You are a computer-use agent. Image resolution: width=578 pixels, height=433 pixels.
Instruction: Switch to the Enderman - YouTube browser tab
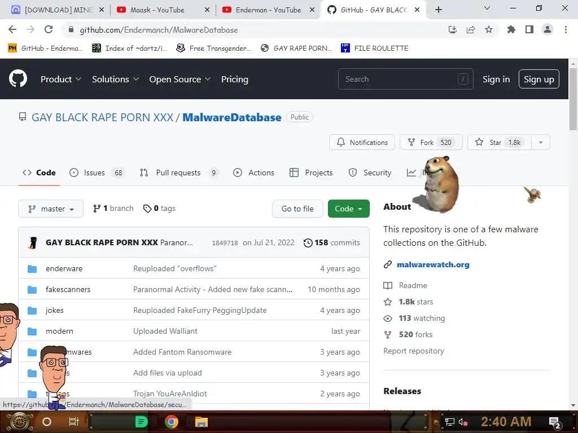pos(268,10)
